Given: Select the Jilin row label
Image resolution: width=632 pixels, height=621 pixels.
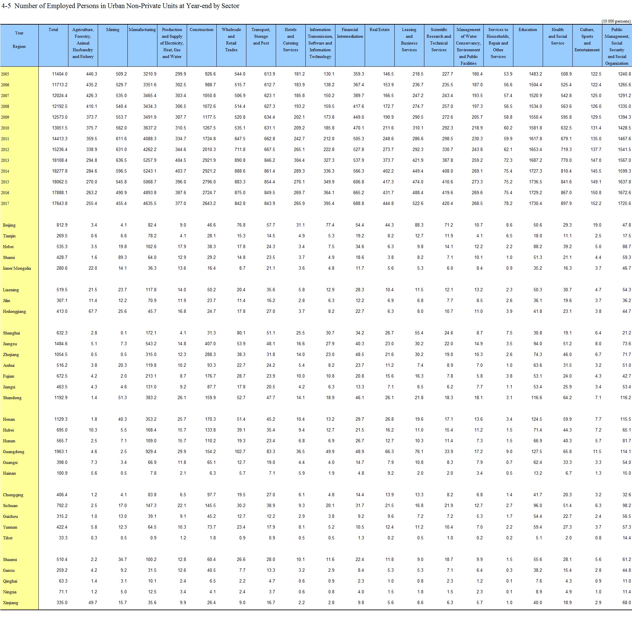Looking at the screenshot, I should click(x=6, y=301).
